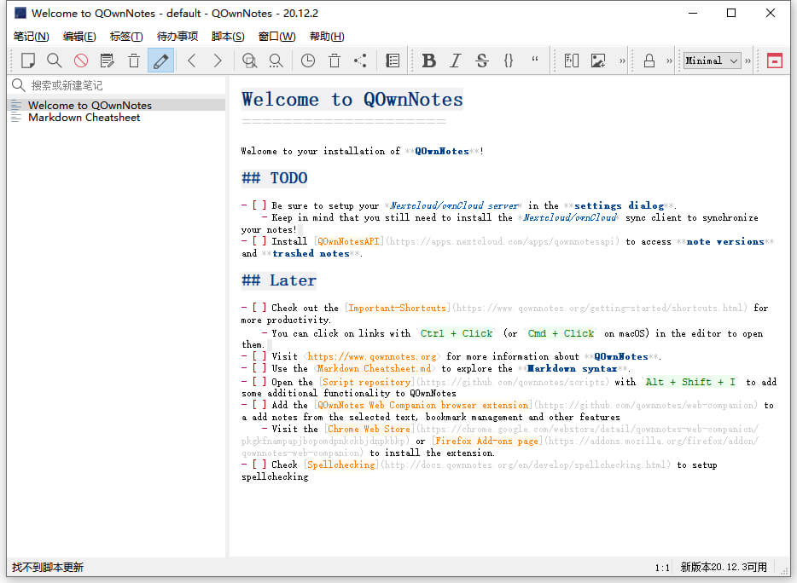Expand the chevron beside the lock icon

pyautogui.click(x=667, y=61)
